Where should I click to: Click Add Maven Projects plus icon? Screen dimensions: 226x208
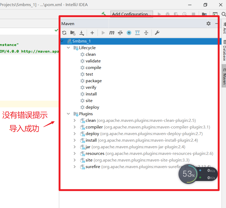tap(92, 33)
